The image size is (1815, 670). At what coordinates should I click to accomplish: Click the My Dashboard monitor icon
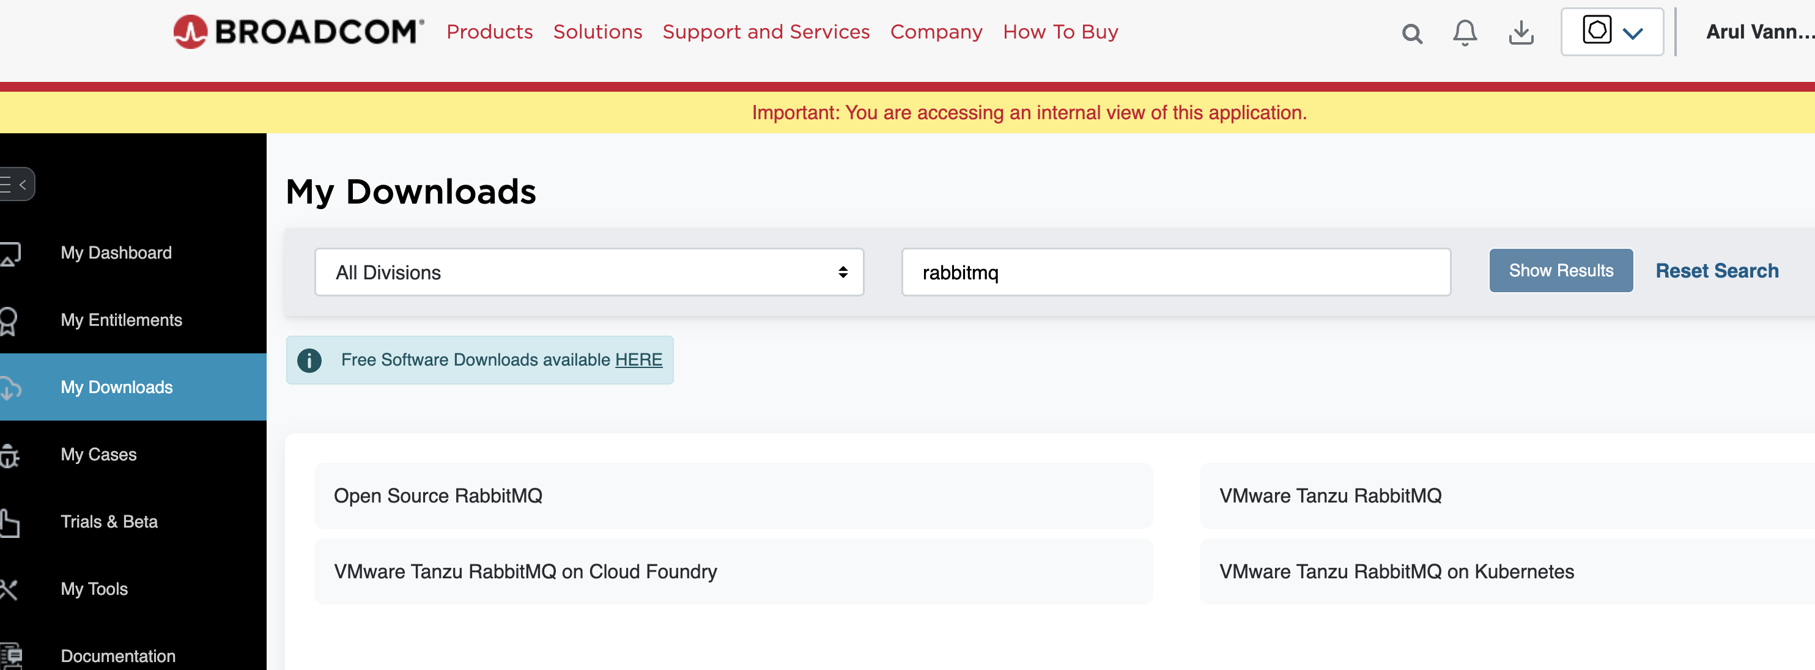10,254
